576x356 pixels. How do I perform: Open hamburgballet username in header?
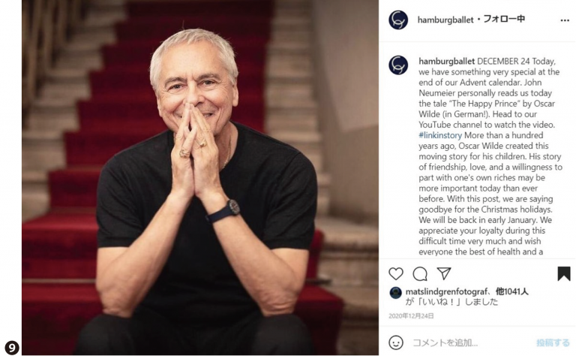pyautogui.click(x=445, y=20)
